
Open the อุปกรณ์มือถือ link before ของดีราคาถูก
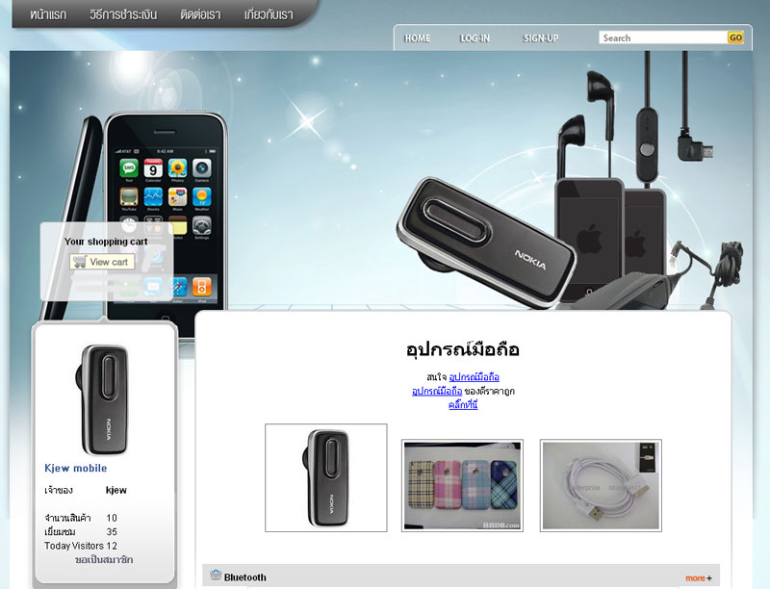coord(437,391)
